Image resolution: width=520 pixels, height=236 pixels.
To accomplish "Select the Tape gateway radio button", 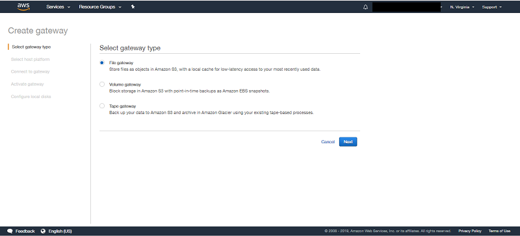I will pyautogui.click(x=102, y=106).
